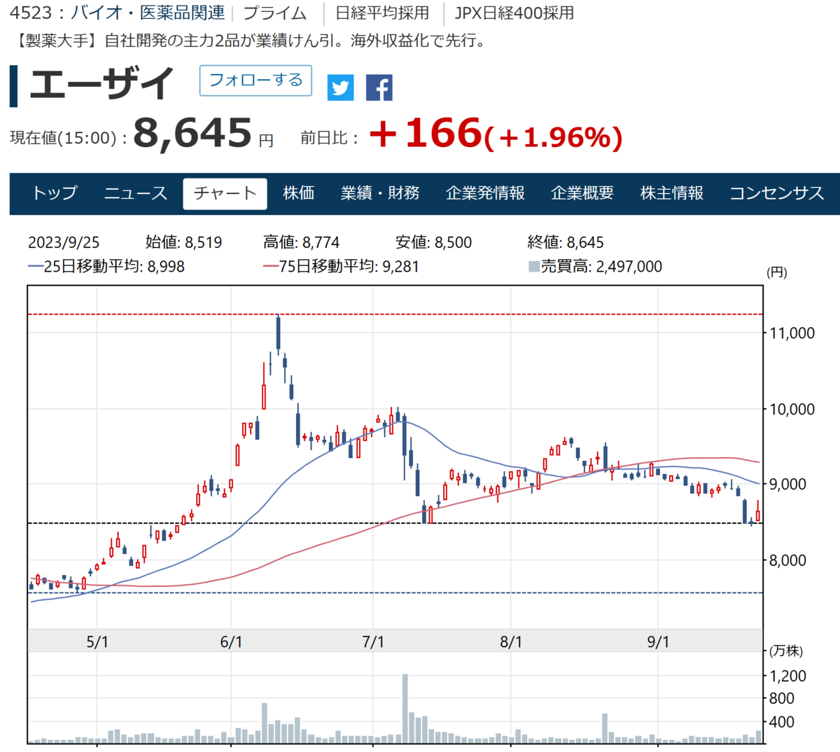Click the +166 price change value
This screenshot has height=752, width=840.
[x=426, y=132]
